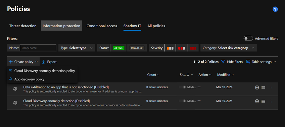Click Hide filters

point(232,62)
